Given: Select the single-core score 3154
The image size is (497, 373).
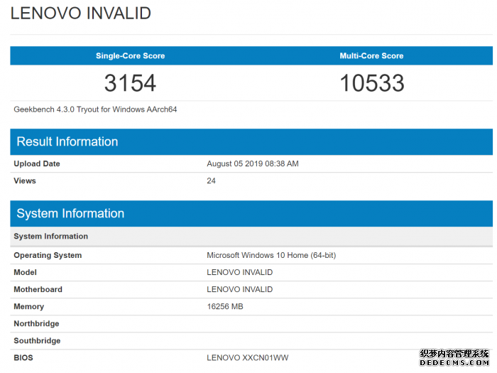Looking at the screenshot, I should [x=130, y=83].
